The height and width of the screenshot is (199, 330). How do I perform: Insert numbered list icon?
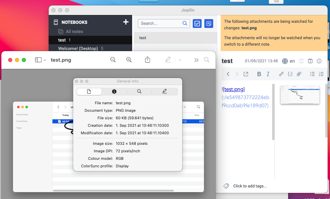tap(321, 74)
